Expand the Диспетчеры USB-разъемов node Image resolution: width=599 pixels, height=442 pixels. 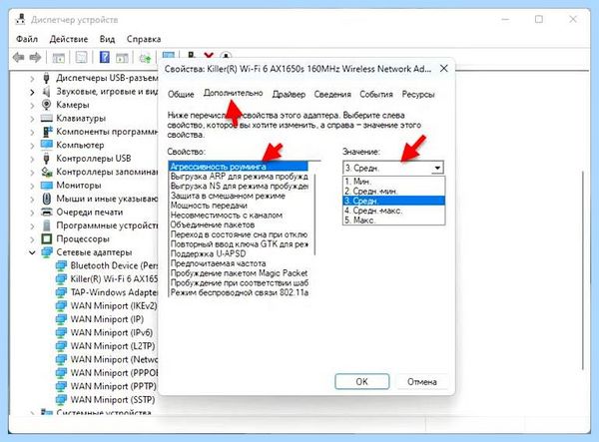33,78
